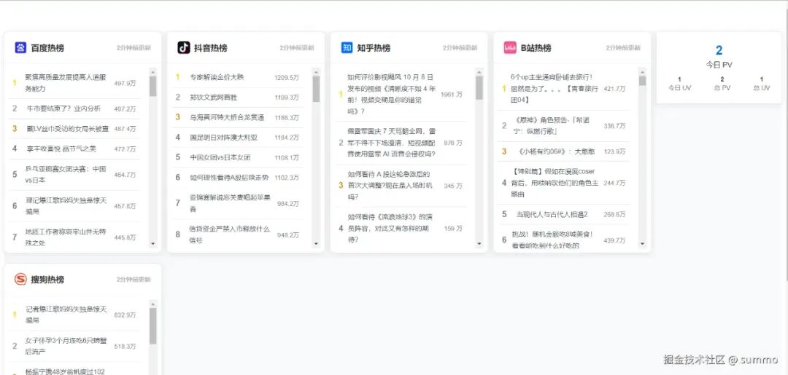The width and height of the screenshot is (788, 375).
Task: Open the 抖音热榜 panel title
Action: (211, 48)
